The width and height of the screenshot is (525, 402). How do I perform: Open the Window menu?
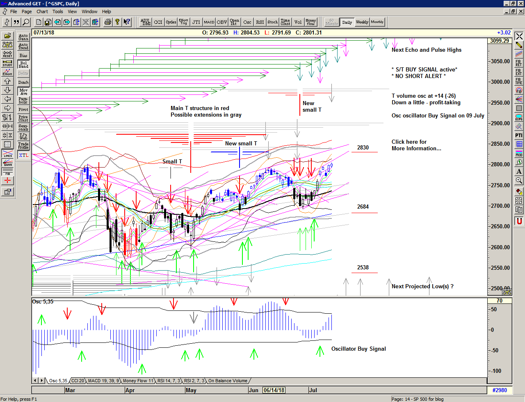click(89, 11)
